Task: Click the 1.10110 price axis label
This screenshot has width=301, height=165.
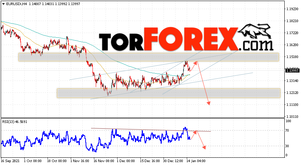Action: click(292, 116)
